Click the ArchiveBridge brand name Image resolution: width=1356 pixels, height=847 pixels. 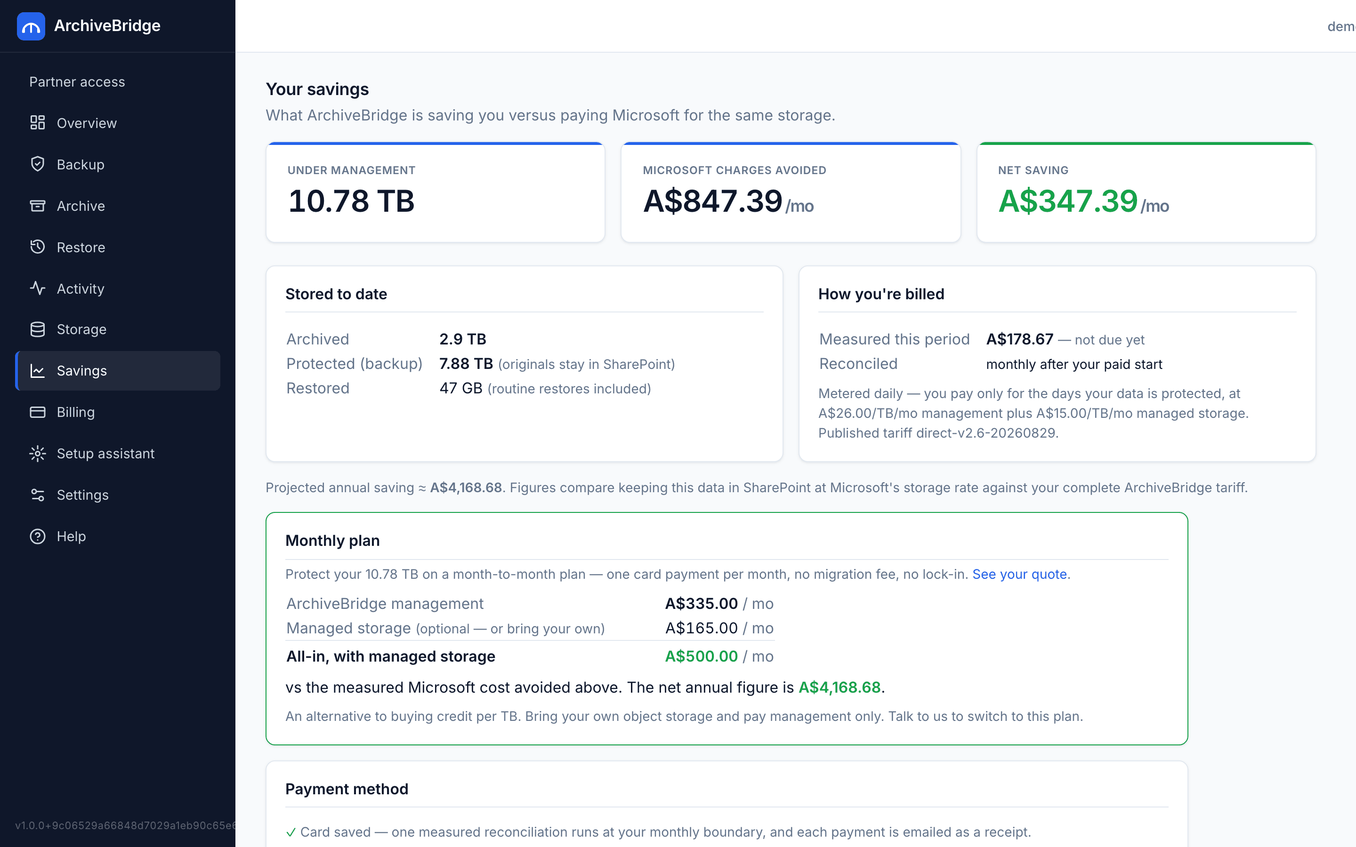[107, 26]
